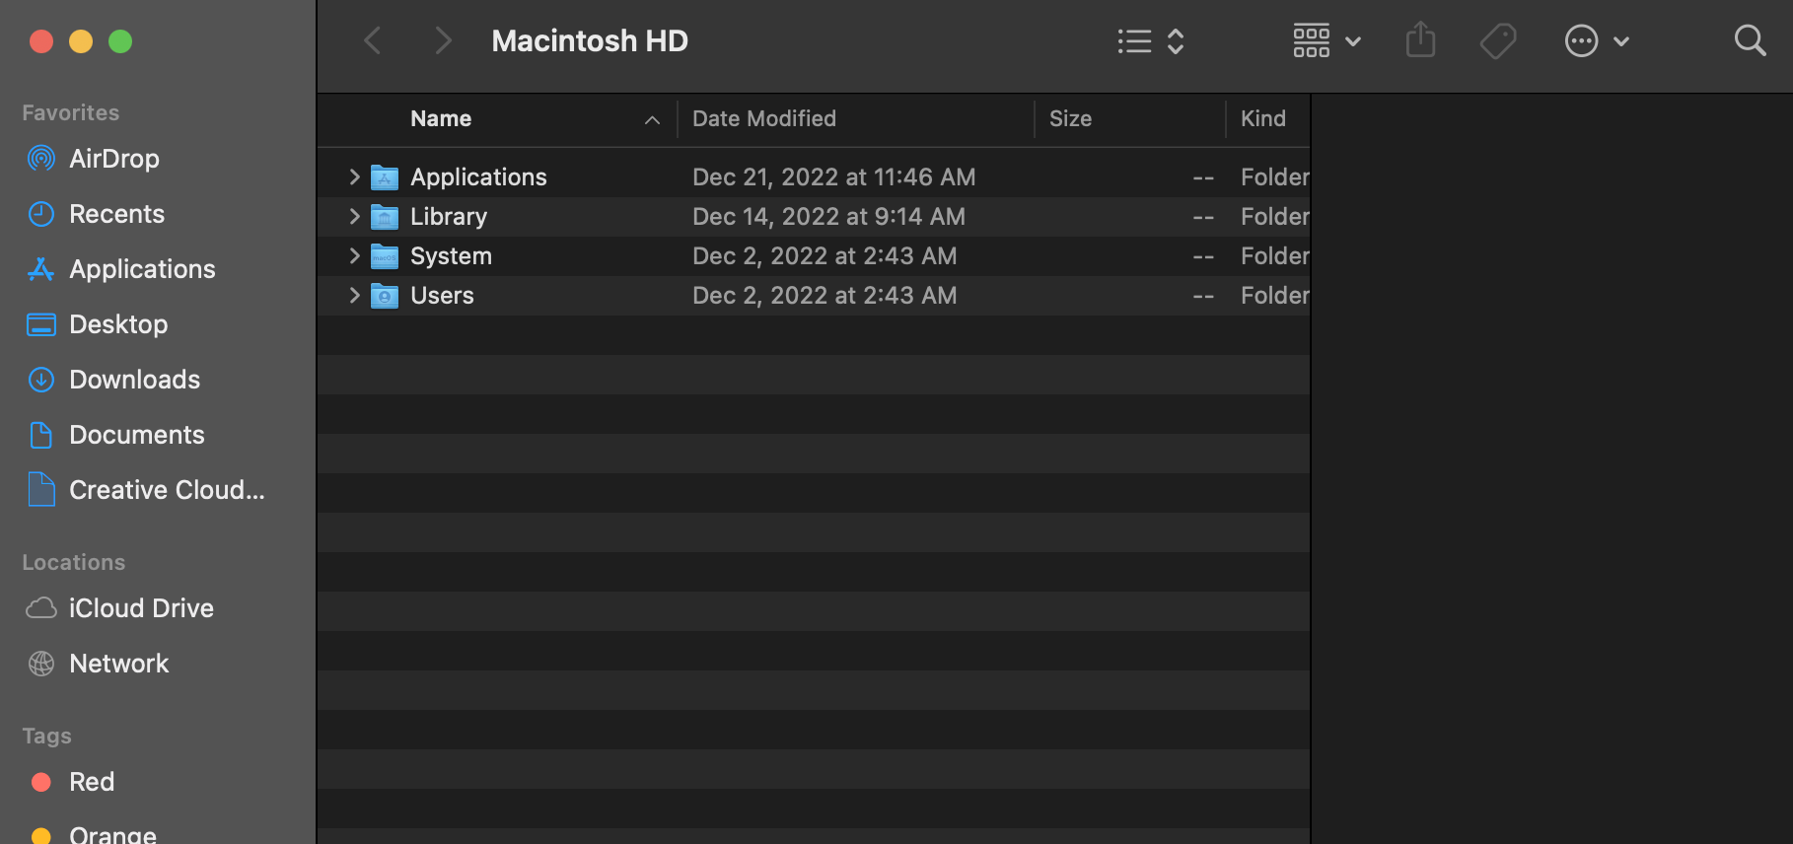Expand the Library folder disclosure arrow

coord(354,216)
